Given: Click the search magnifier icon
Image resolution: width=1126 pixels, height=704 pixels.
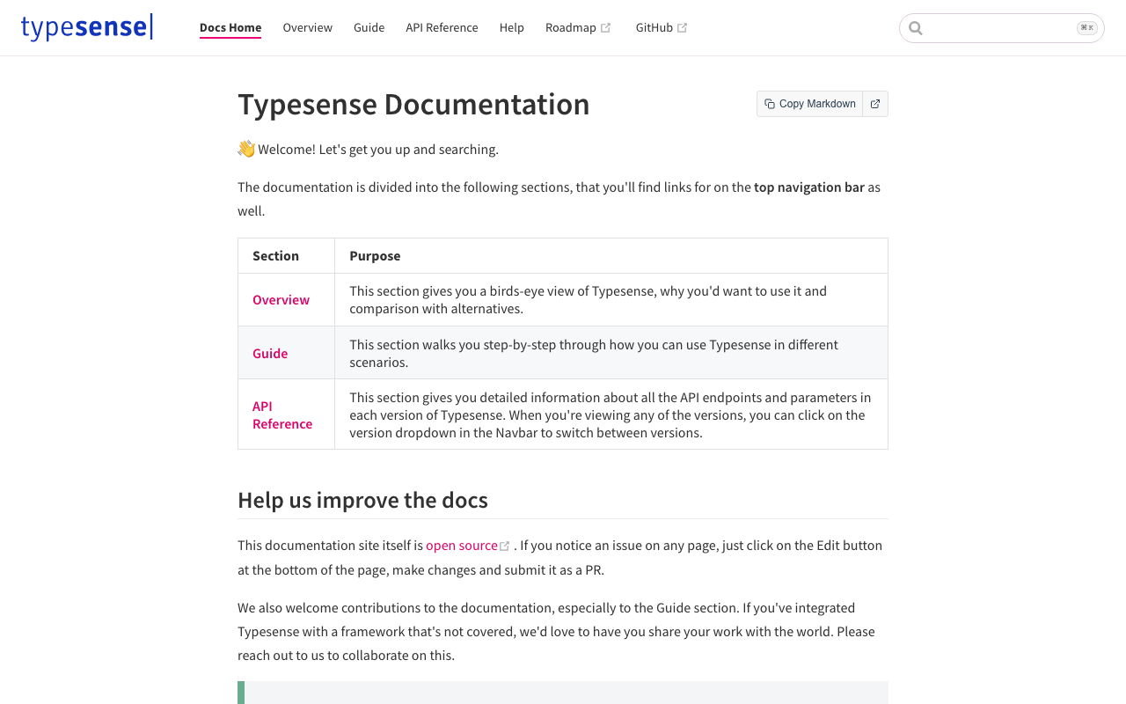Looking at the screenshot, I should point(916,28).
